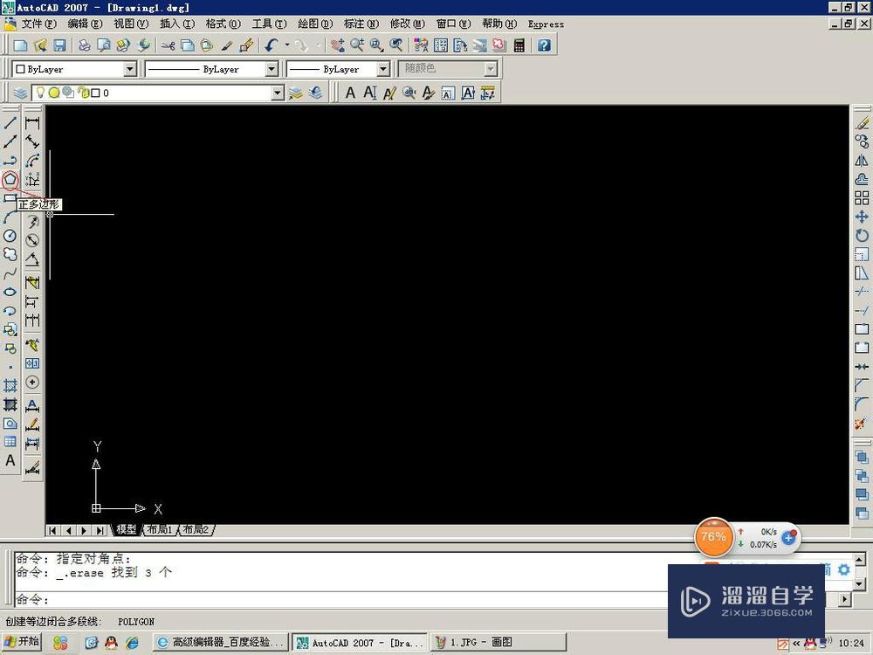The image size is (873, 655).
Task: Pick the Rectangle tool
Action: (10, 199)
